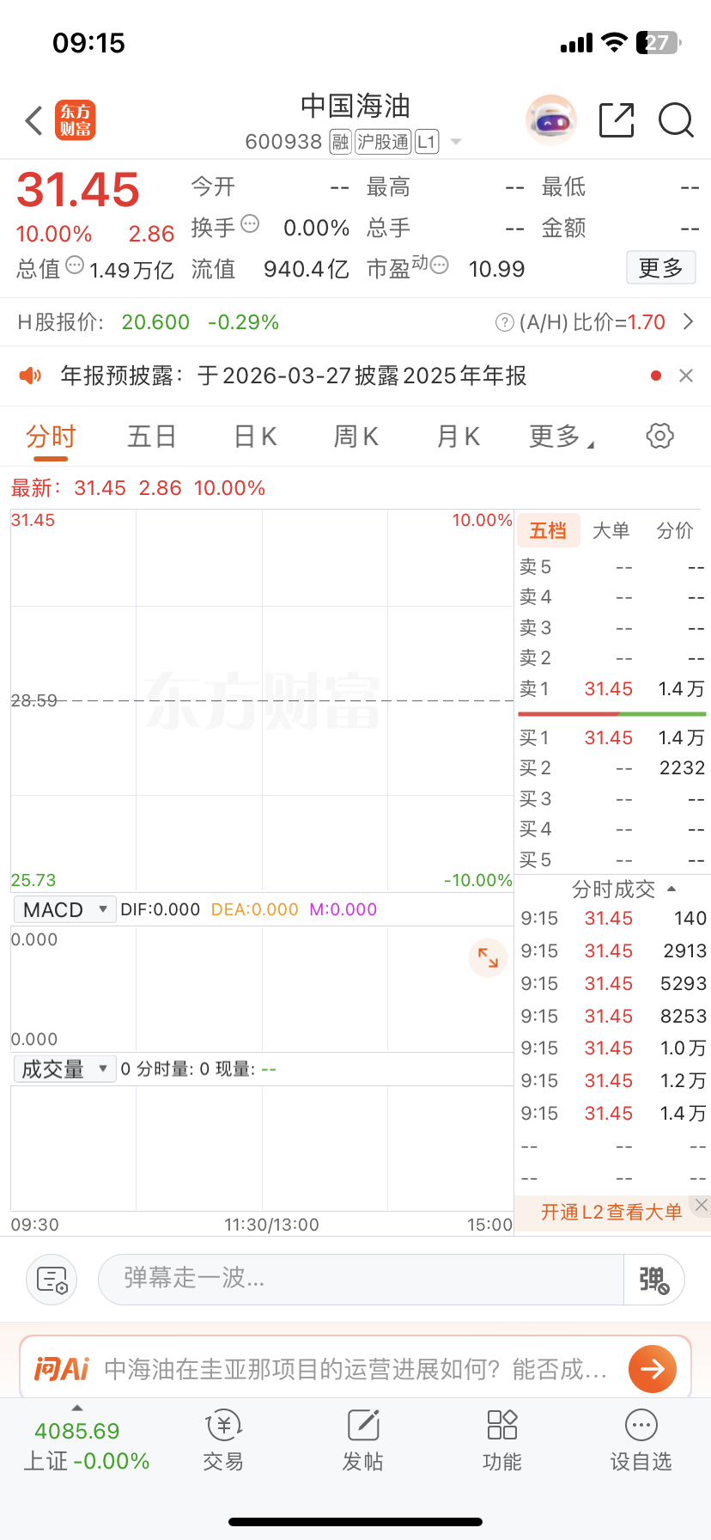Toggle the 弹 danmaku switch
The height and width of the screenshot is (1540, 711).
[654, 1280]
